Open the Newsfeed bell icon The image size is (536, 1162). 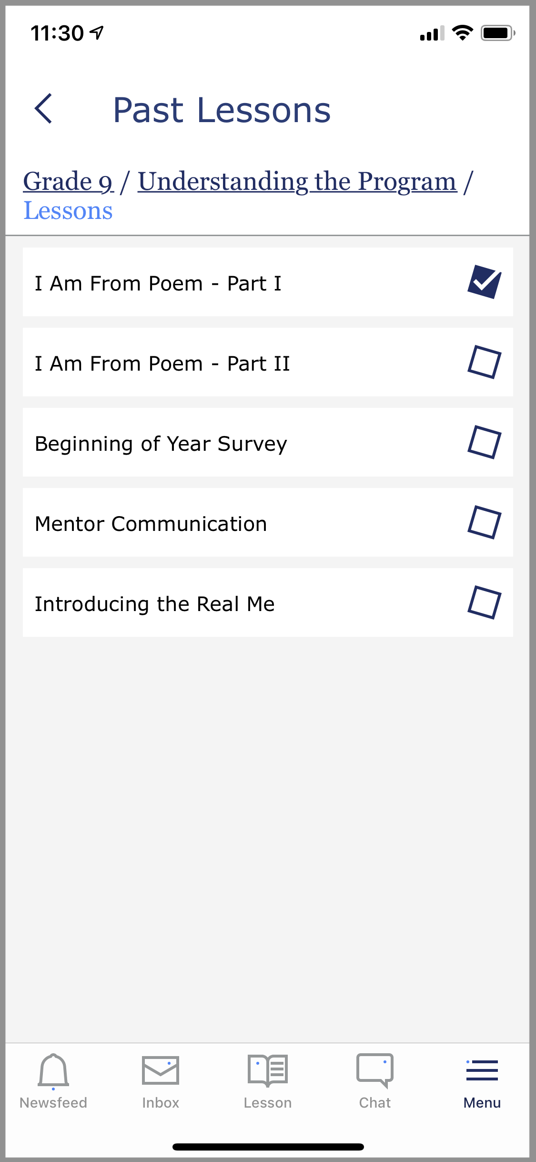click(x=53, y=1071)
